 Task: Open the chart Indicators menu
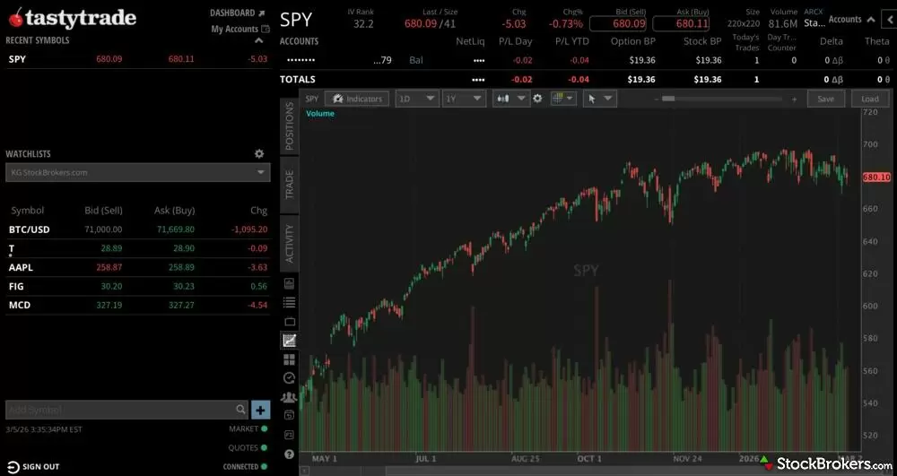pos(357,99)
